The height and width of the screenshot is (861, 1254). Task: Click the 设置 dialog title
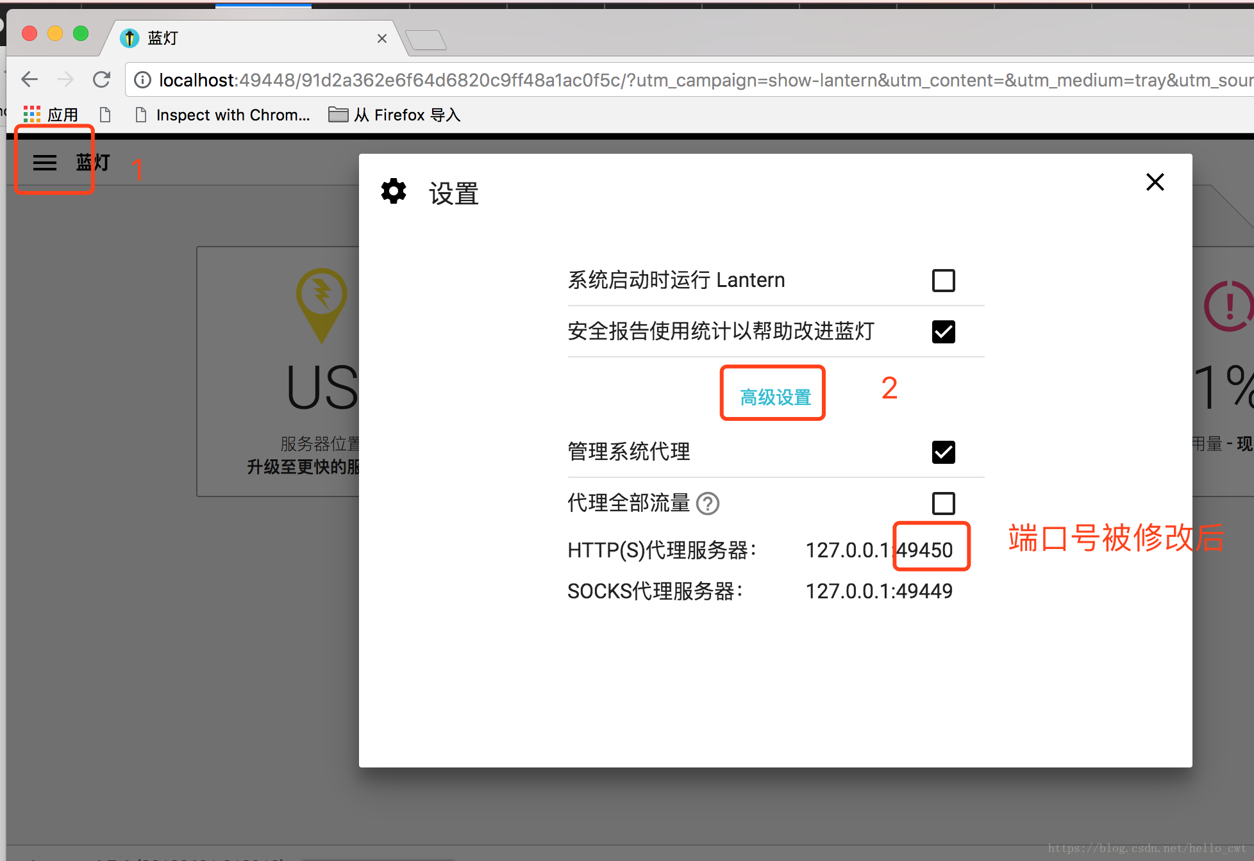[454, 193]
